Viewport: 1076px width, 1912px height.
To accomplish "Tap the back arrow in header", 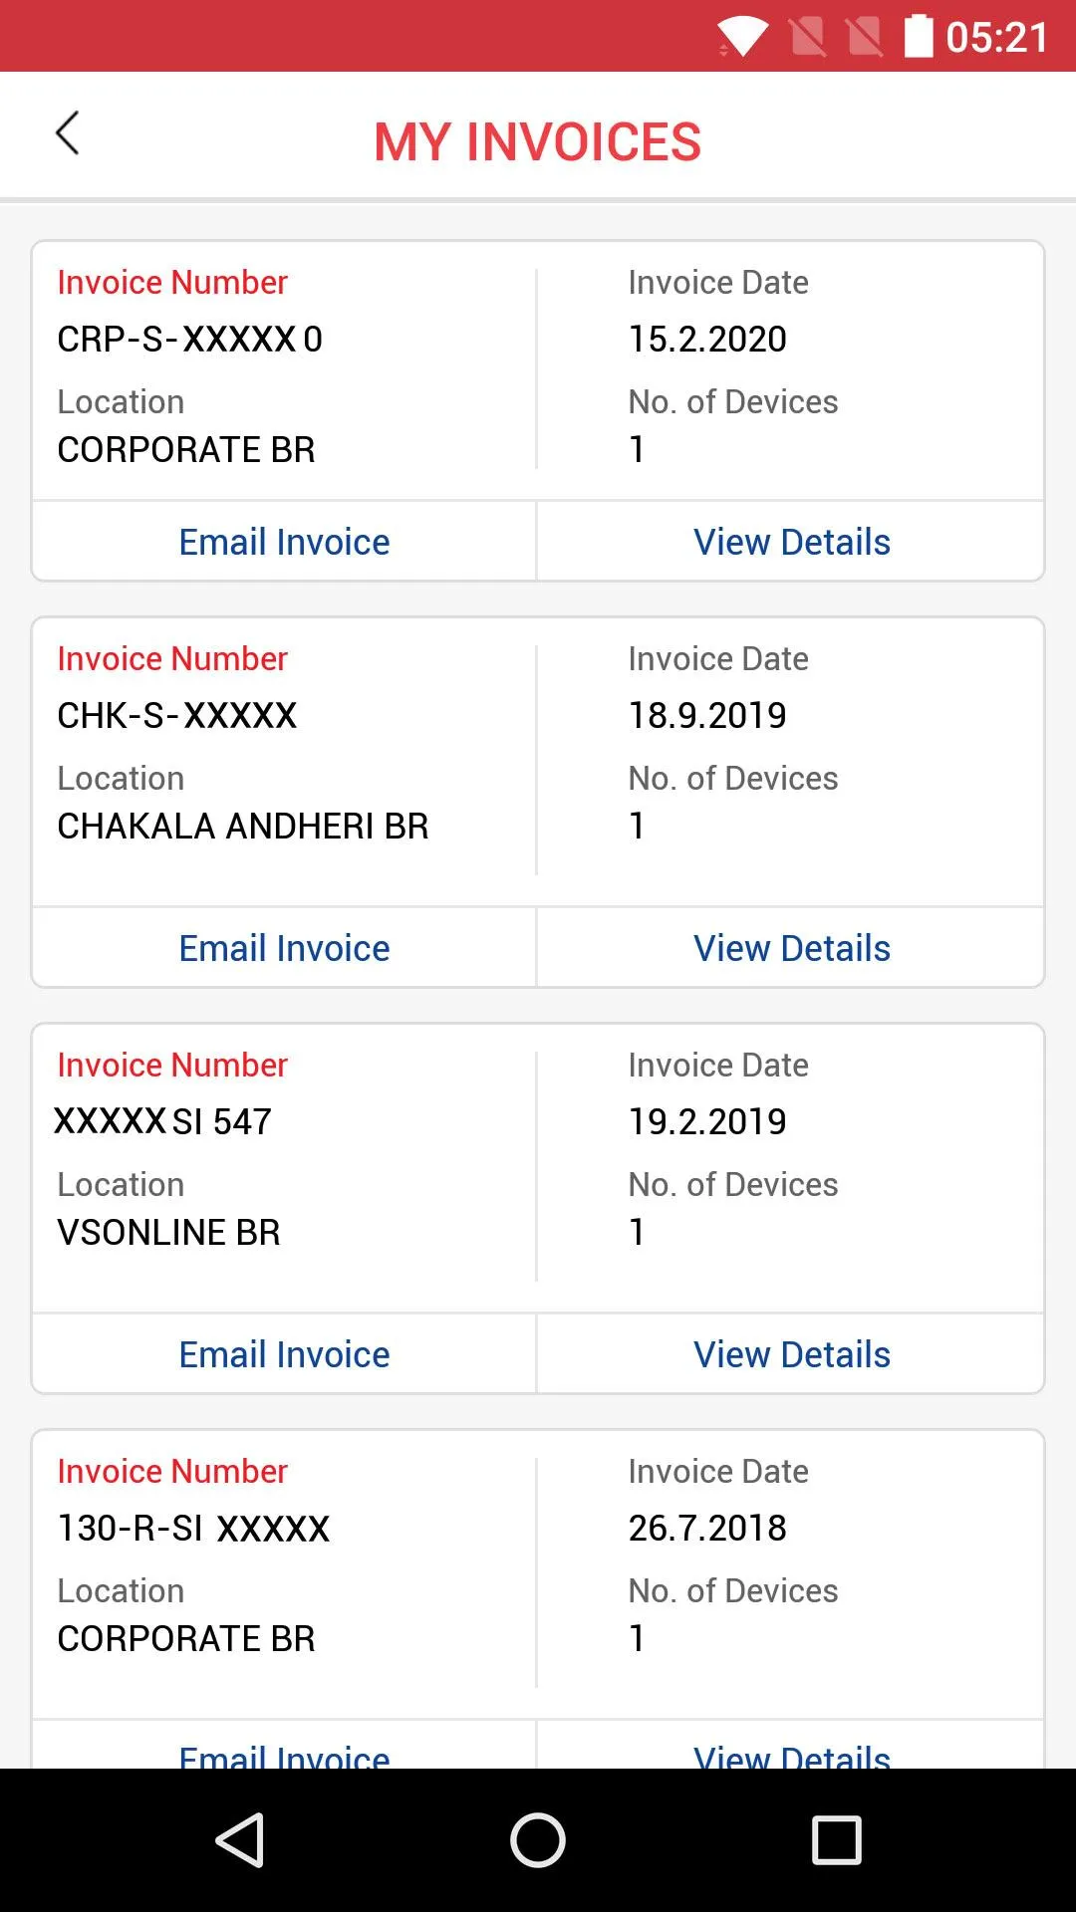I will point(68,133).
